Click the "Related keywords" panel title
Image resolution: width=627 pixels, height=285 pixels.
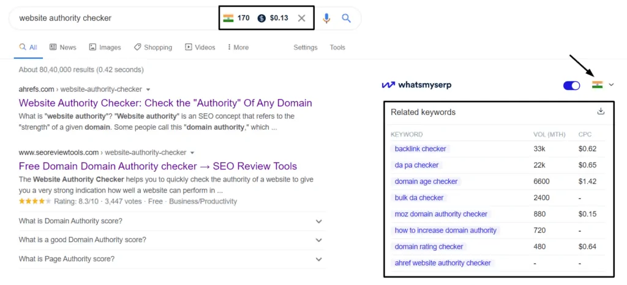click(x=423, y=112)
